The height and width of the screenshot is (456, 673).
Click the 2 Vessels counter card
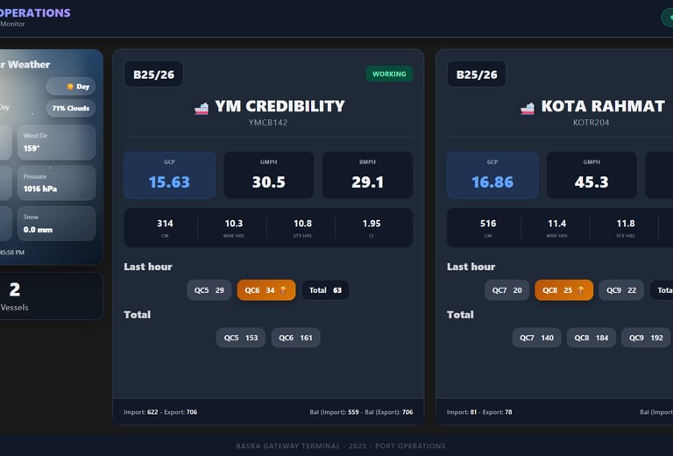click(51, 296)
